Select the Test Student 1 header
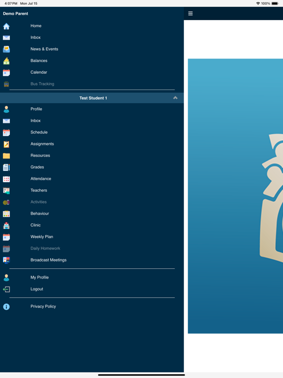Viewport: 283px width, 378px height. pyautogui.click(x=92, y=98)
